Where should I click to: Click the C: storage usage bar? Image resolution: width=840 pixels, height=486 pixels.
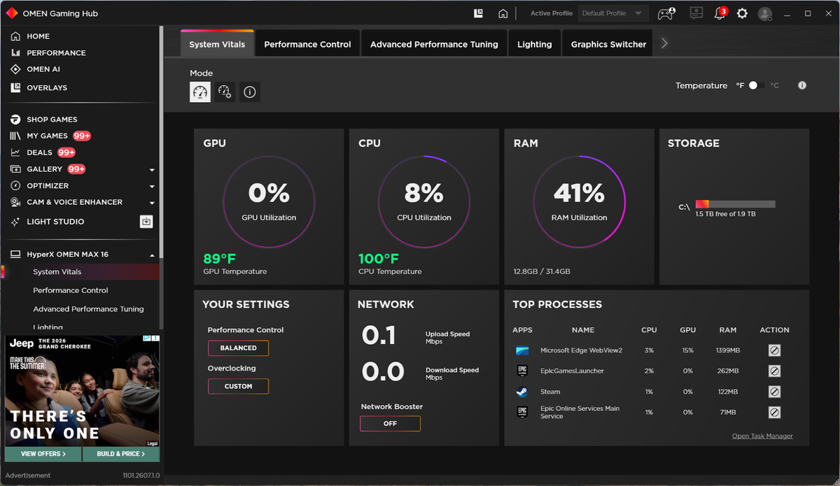pos(735,204)
